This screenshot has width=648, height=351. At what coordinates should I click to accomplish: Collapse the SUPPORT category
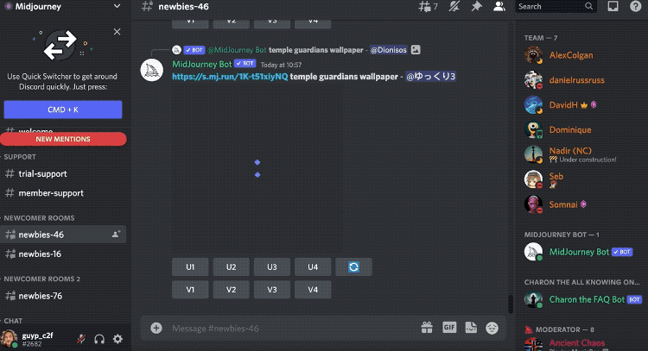[x=20, y=157]
